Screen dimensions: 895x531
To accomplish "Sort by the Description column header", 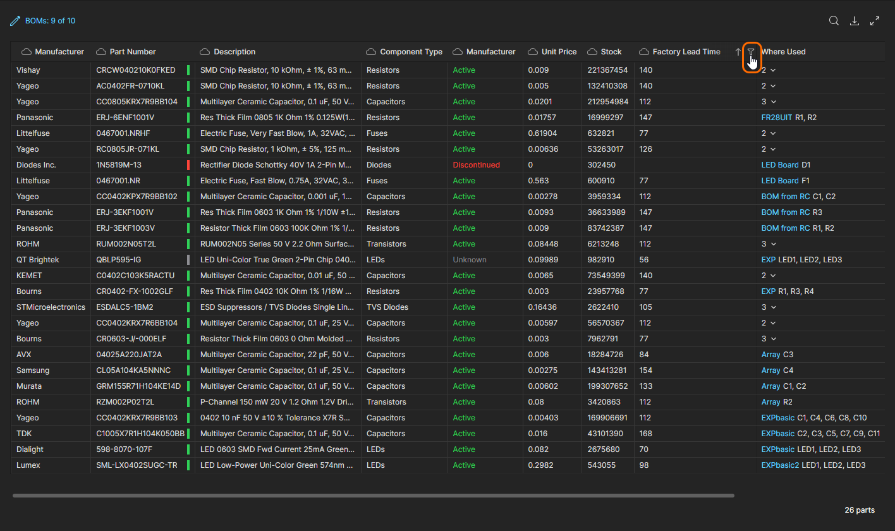I will click(x=234, y=52).
